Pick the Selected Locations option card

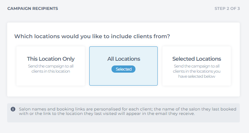coord(197,66)
